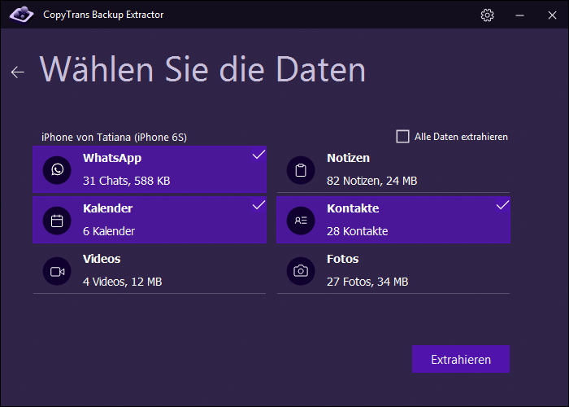This screenshot has height=407, width=569.
Task: Click the '31 Chats, 588 KB' text
Action: coord(126,181)
